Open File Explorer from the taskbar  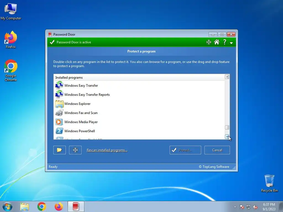[x=25, y=207]
